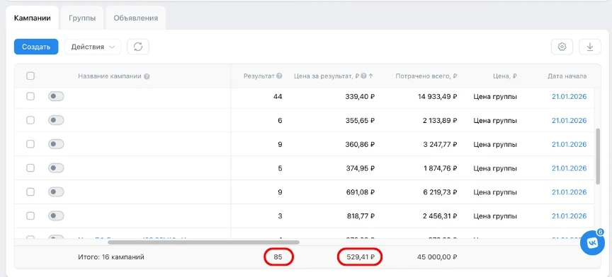Open start date link in 3 247,77 ₽ row
612x277 pixels.
tap(569, 145)
